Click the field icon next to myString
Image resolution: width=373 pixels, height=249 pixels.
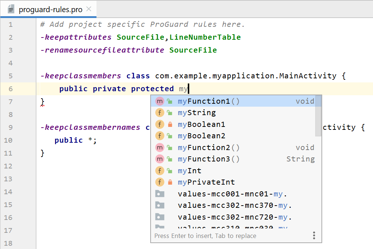pyautogui.click(x=159, y=113)
